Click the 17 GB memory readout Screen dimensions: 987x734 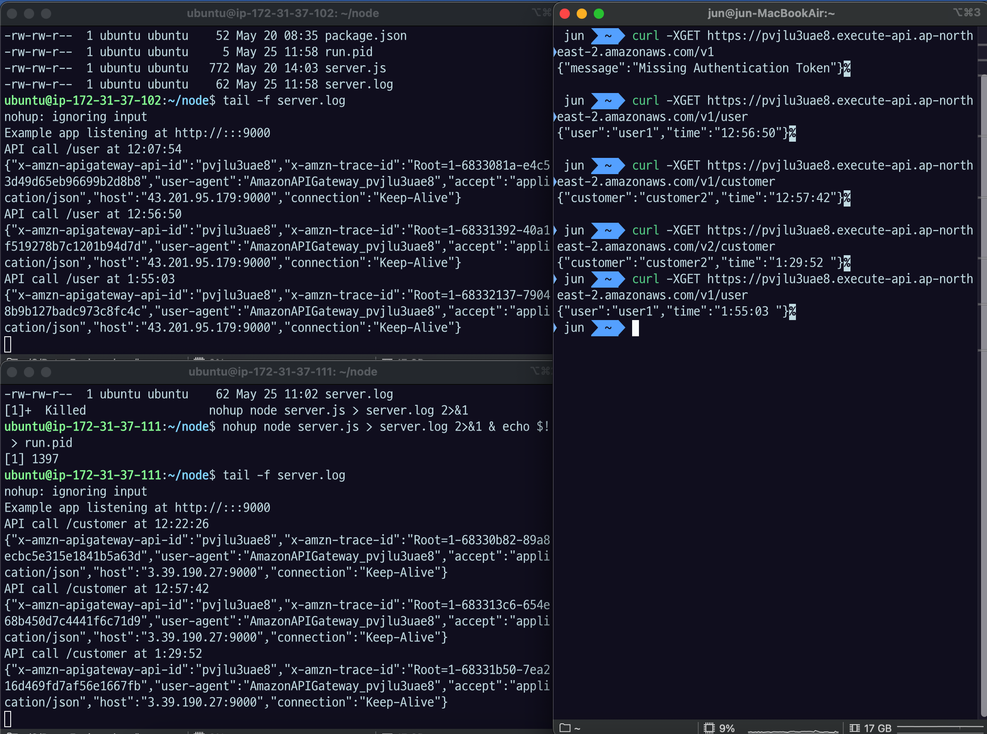click(877, 728)
